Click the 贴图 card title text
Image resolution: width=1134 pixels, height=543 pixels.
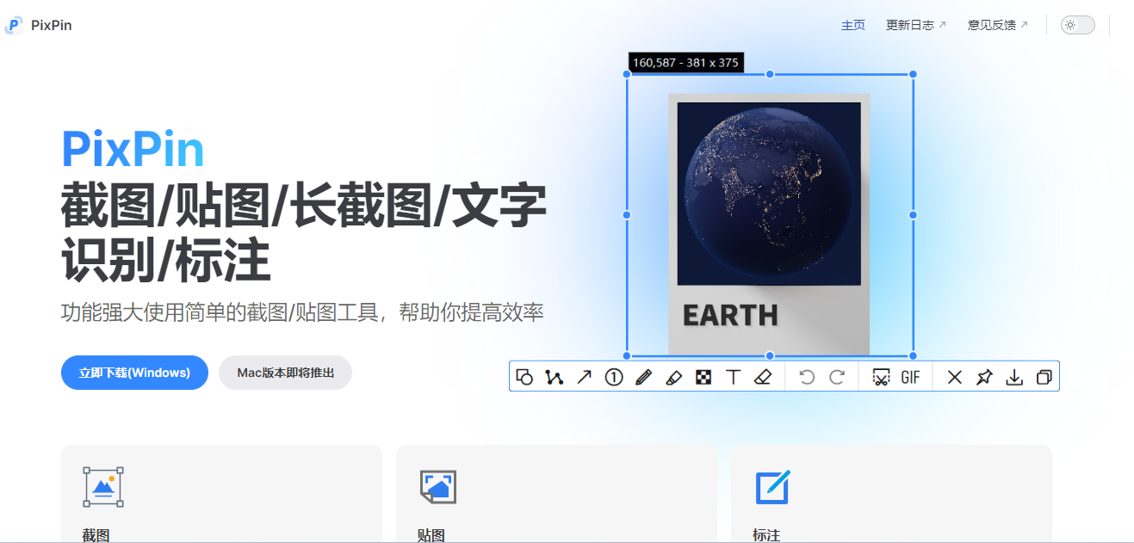431,535
